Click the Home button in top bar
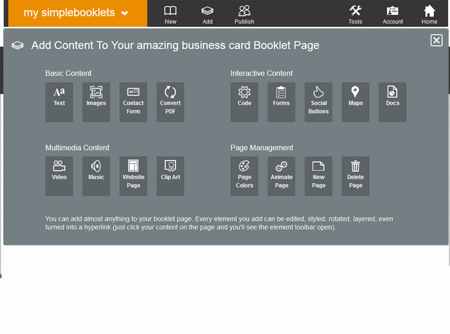This screenshot has width=450, height=334. point(429,13)
